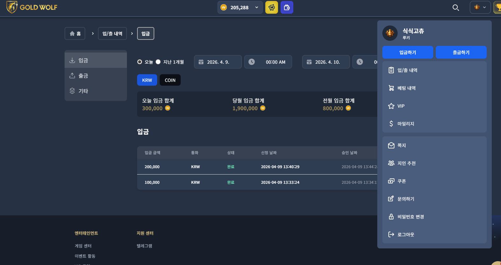The height and width of the screenshot is (265, 501).
Task: Click the 00:00 AM start time field
Action: click(x=268, y=62)
